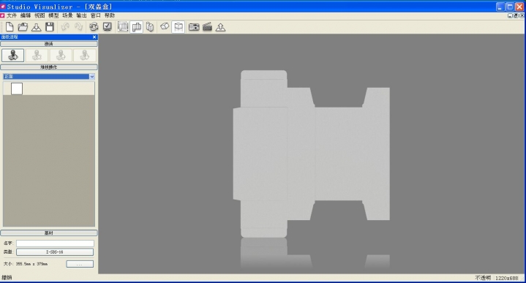The width and height of the screenshot is (526, 283).
Task: Open the 场景 menu
Action: coord(67,15)
